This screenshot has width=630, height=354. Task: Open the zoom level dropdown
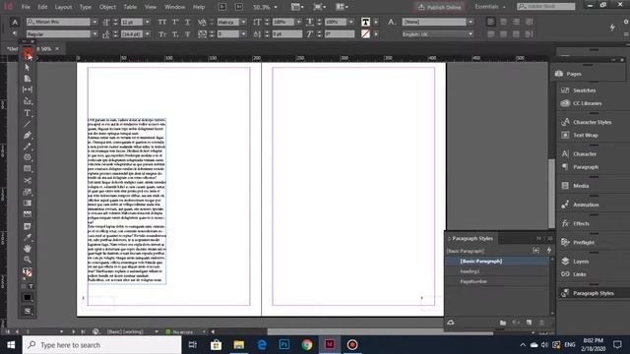(x=276, y=7)
